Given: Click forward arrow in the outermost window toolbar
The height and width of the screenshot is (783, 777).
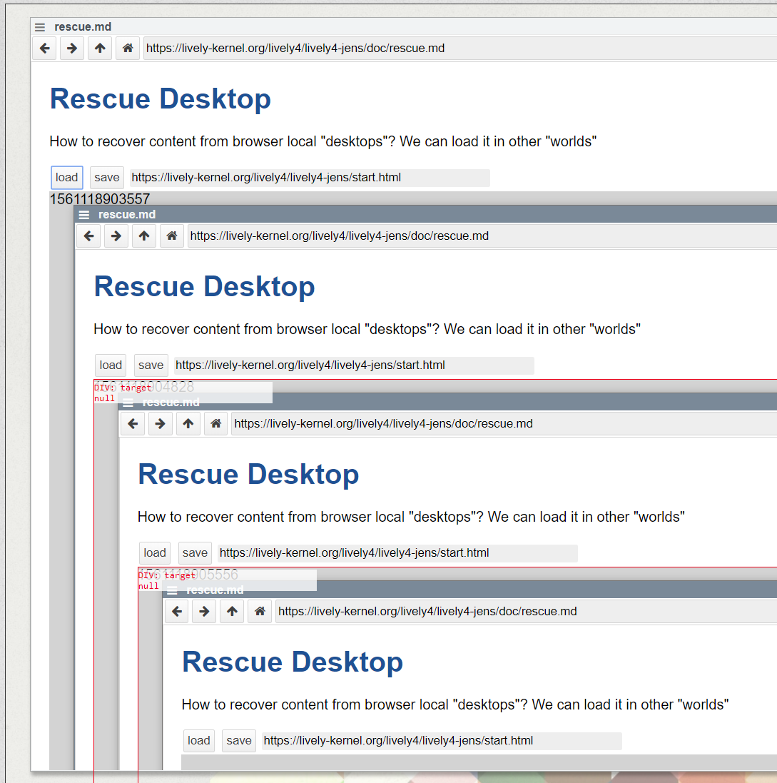Looking at the screenshot, I should [71, 49].
